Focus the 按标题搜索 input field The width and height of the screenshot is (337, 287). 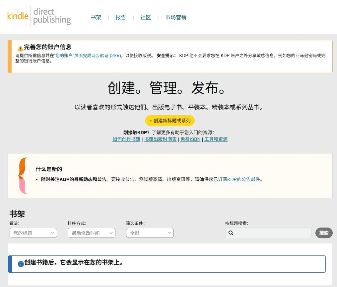pyautogui.click(x=268, y=233)
